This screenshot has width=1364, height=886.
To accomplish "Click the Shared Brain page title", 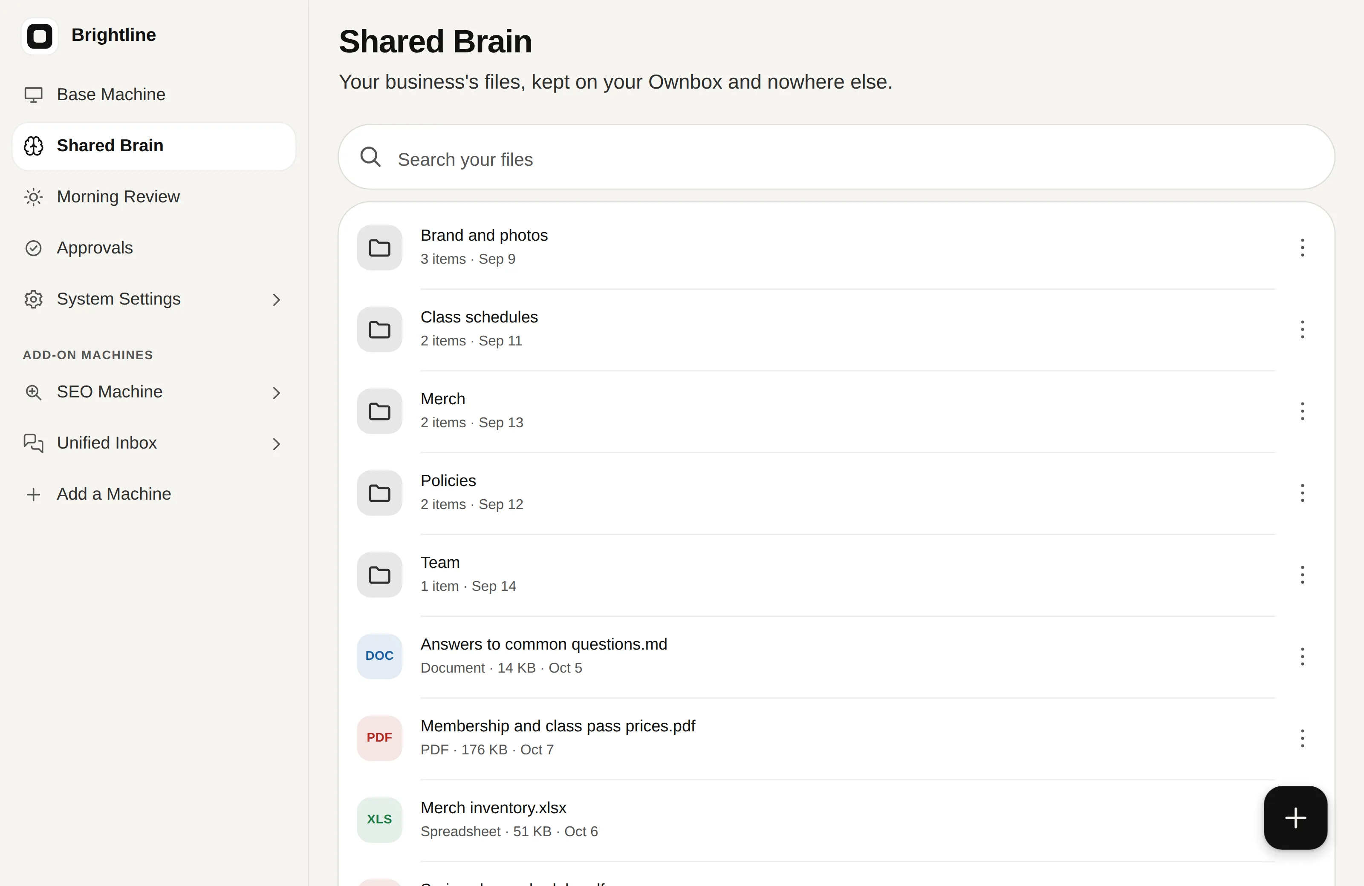I will [435, 42].
